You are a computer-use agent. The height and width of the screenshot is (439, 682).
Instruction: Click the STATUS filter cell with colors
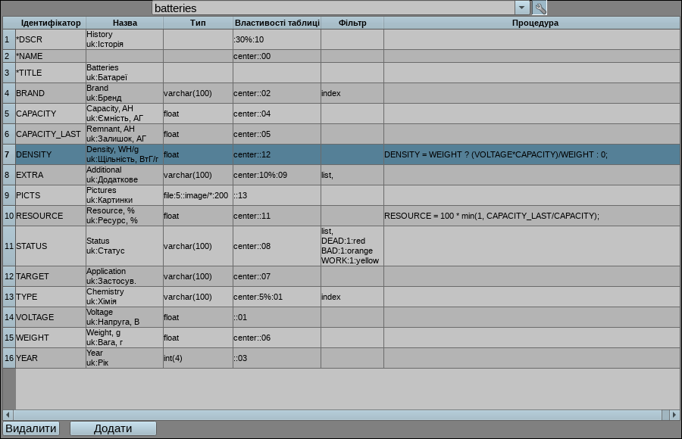pyautogui.click(x=352, y=246)
